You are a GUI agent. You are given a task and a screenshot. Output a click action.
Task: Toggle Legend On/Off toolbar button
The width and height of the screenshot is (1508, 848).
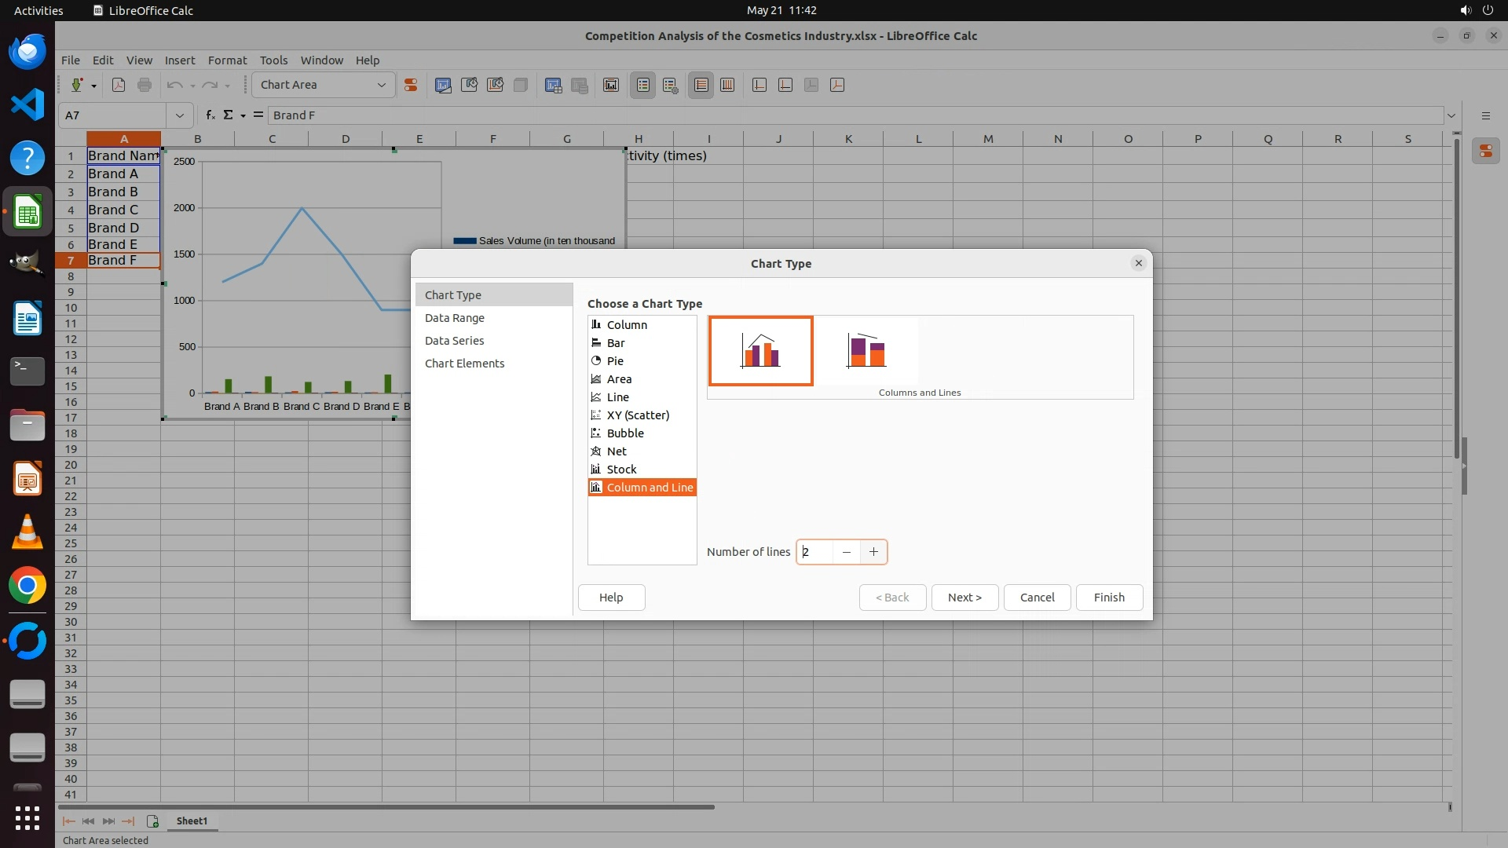point(642,85)
